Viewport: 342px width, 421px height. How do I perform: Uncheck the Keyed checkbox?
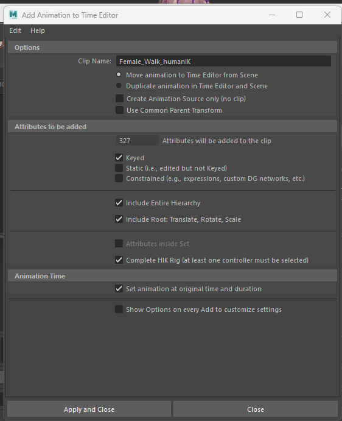click(x=119, y=158)
